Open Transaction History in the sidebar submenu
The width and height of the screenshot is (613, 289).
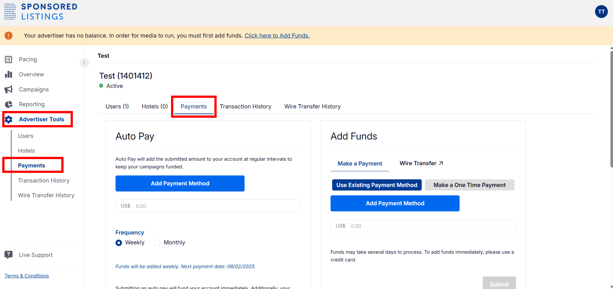pyautogui.click(x=44, y=181)
